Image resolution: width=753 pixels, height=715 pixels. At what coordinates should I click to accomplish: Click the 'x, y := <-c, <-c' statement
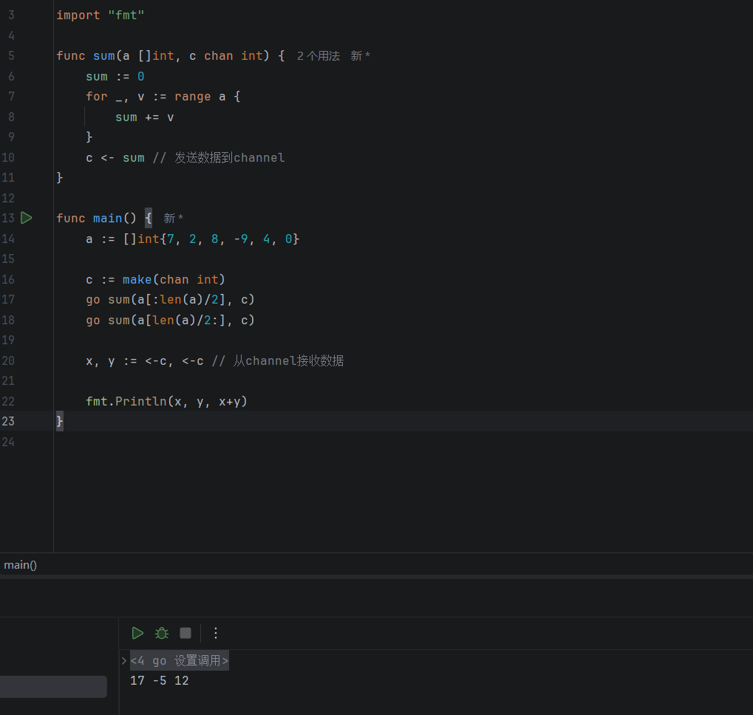point(145,361)
